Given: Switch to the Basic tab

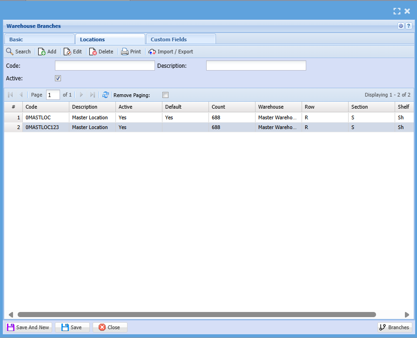Looking at the screenshot, I should 39,39.
